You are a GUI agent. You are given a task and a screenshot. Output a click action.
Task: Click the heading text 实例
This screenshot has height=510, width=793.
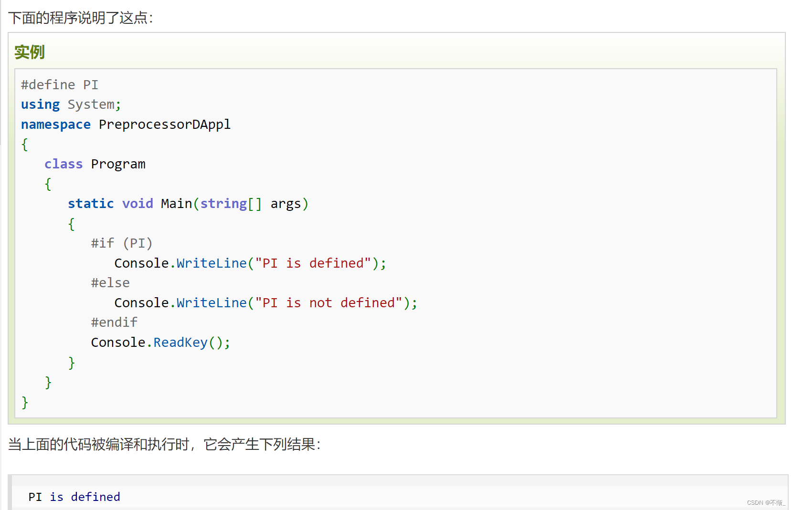(29, 52)
